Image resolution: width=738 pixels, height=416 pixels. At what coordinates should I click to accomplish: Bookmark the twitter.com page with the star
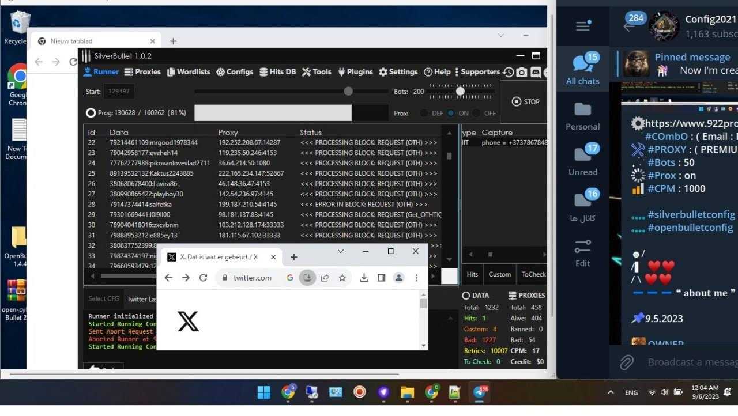coord(342,278)
